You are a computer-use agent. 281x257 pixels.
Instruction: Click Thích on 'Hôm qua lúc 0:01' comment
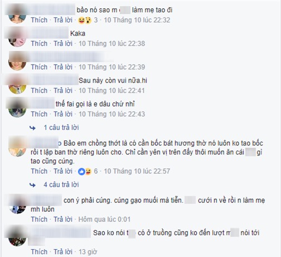(x=39, y=220)
